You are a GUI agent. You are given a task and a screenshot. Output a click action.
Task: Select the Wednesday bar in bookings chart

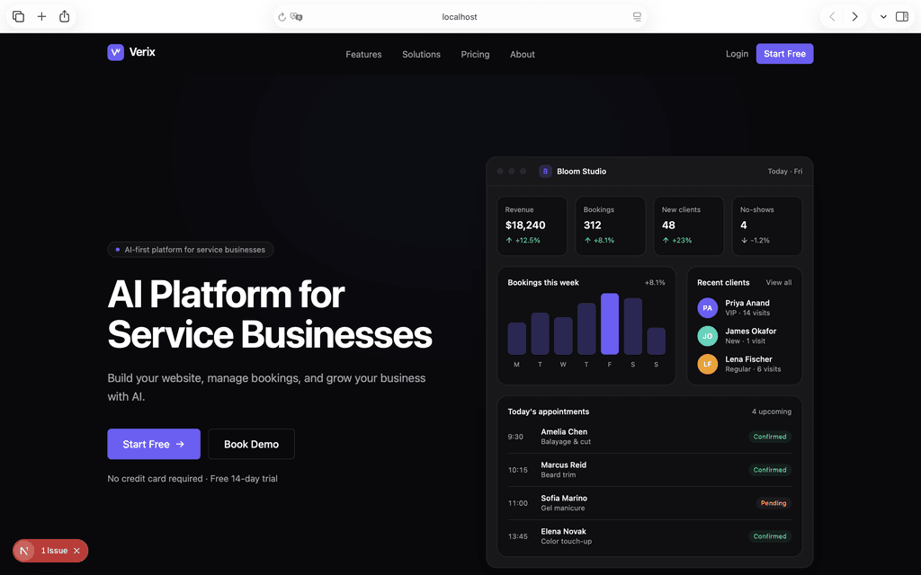point(563,336)
